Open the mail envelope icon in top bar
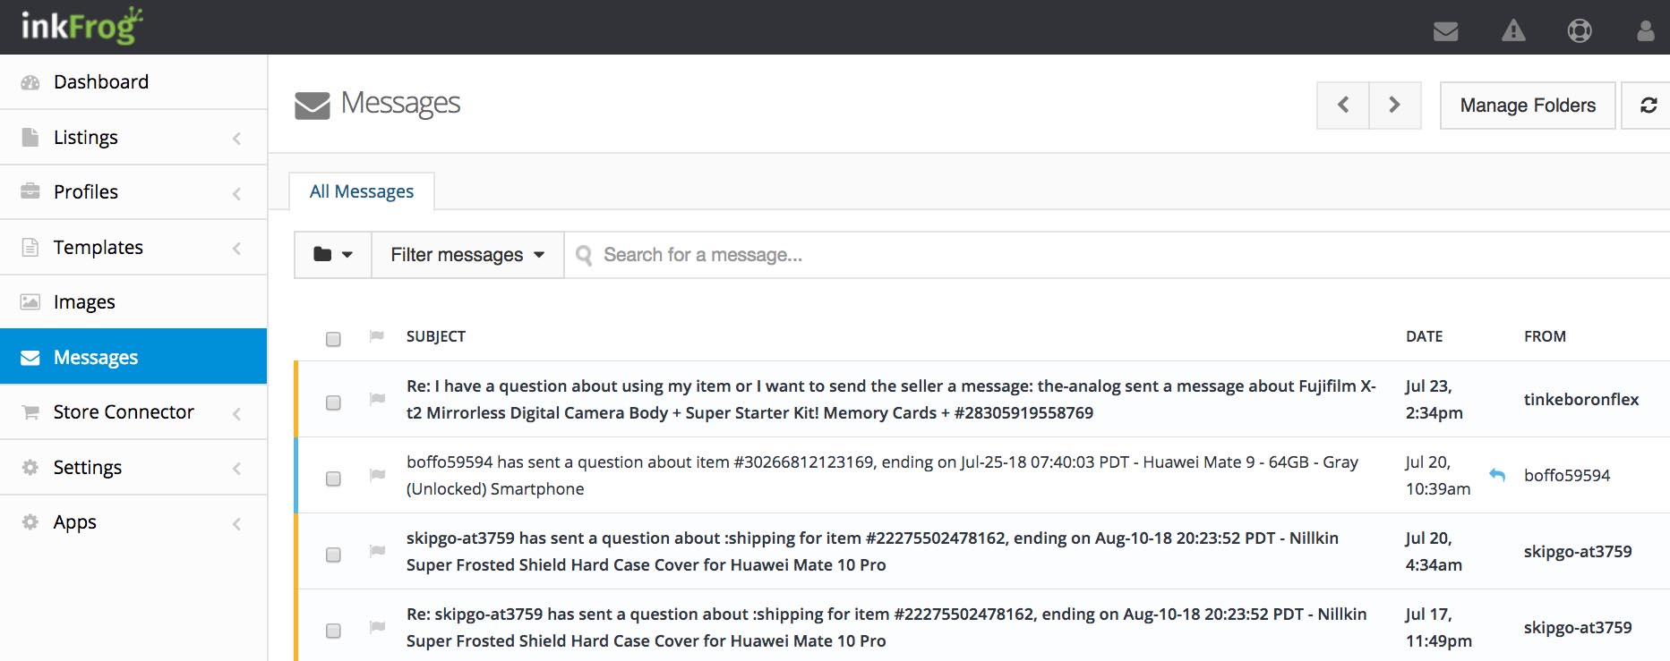Screen dimensions: 1670x661 pyautogui.click(x=1445, y=31)
